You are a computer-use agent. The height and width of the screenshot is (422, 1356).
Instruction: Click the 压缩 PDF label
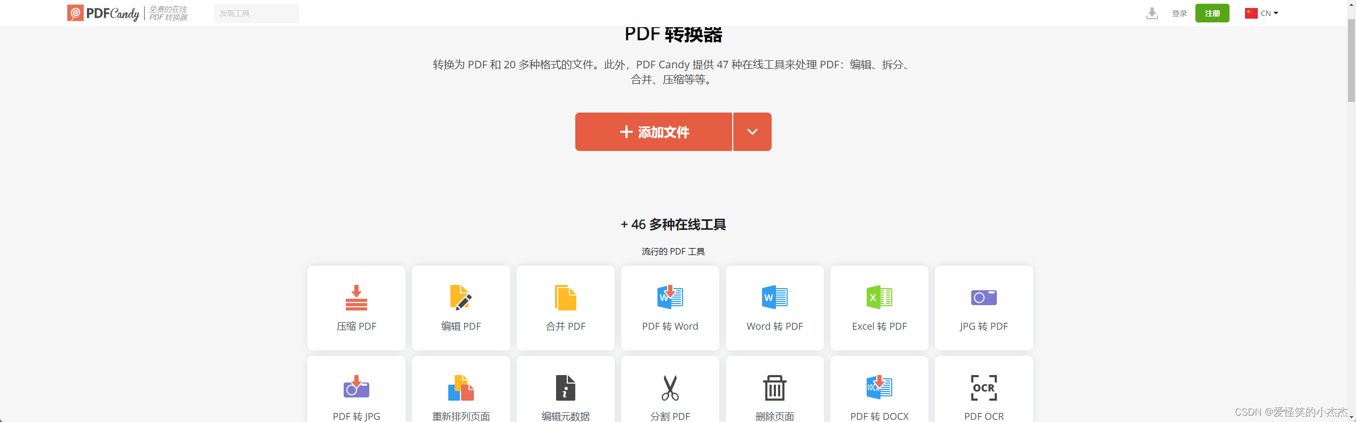coord(356,327)
